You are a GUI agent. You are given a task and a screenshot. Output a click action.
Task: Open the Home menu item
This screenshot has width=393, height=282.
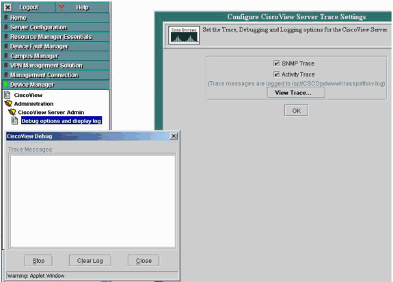(x=56, y=18)
